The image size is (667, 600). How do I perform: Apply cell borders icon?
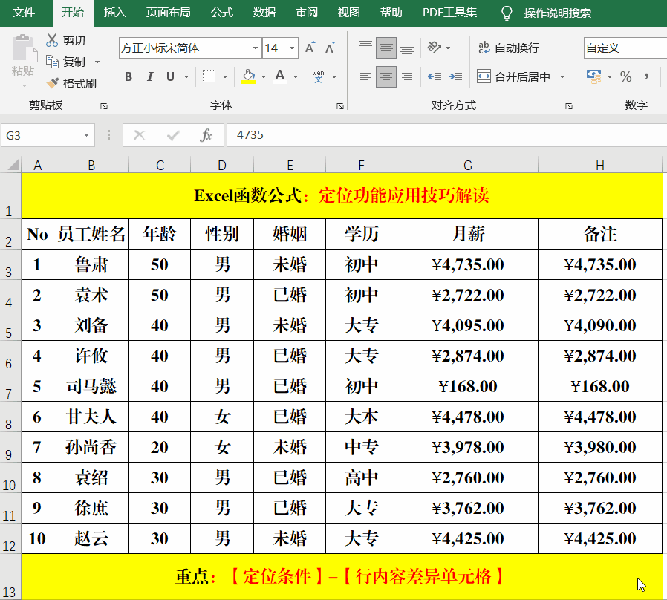pos(209,76)
